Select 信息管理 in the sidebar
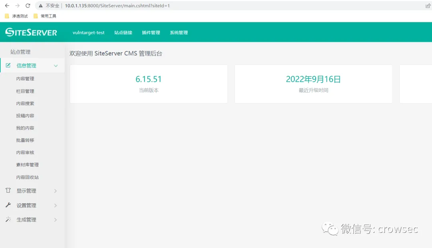 click(x=26, y=66)
